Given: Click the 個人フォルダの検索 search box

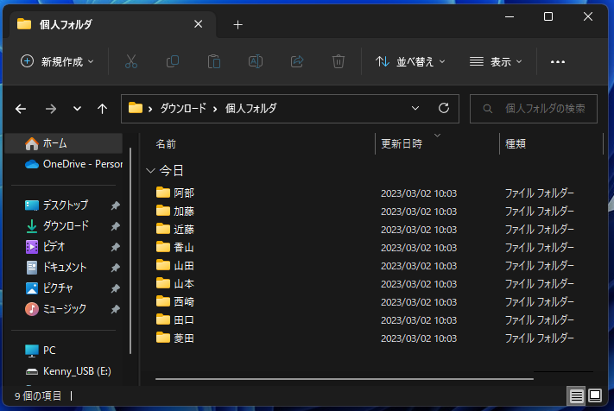Looking at the screenshot, I should [x=539, y=109].
